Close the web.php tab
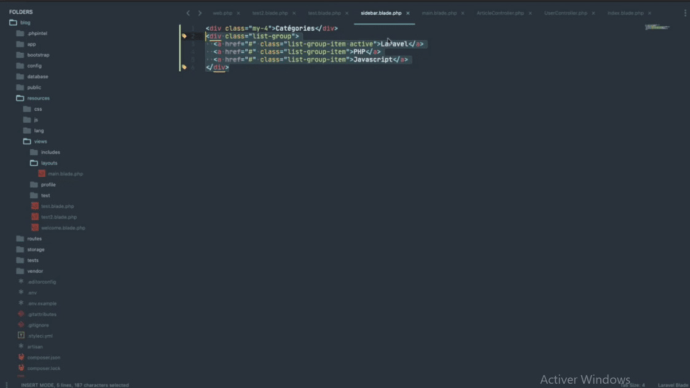690x388 pixels. pos(238,13)
